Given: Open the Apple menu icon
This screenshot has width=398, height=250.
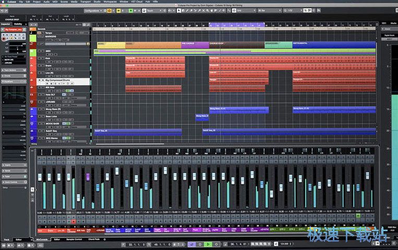Looking at the screenshot, I should 2,2.
